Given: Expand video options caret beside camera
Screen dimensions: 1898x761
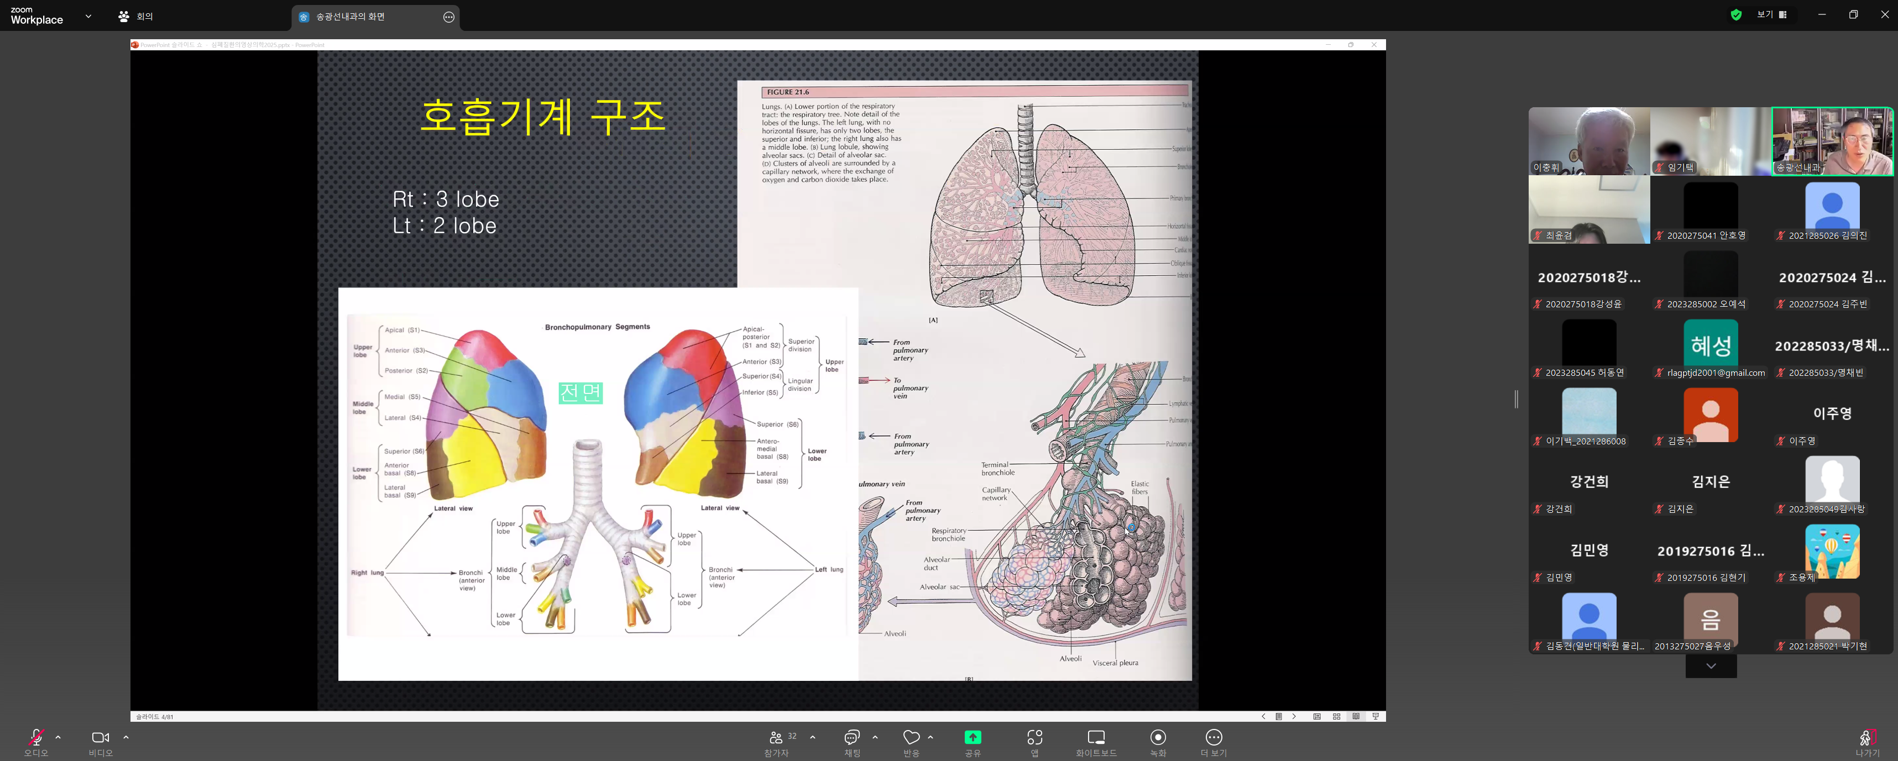Looking at the screenshot, I should pyautogui.click(x=126, y=737).
